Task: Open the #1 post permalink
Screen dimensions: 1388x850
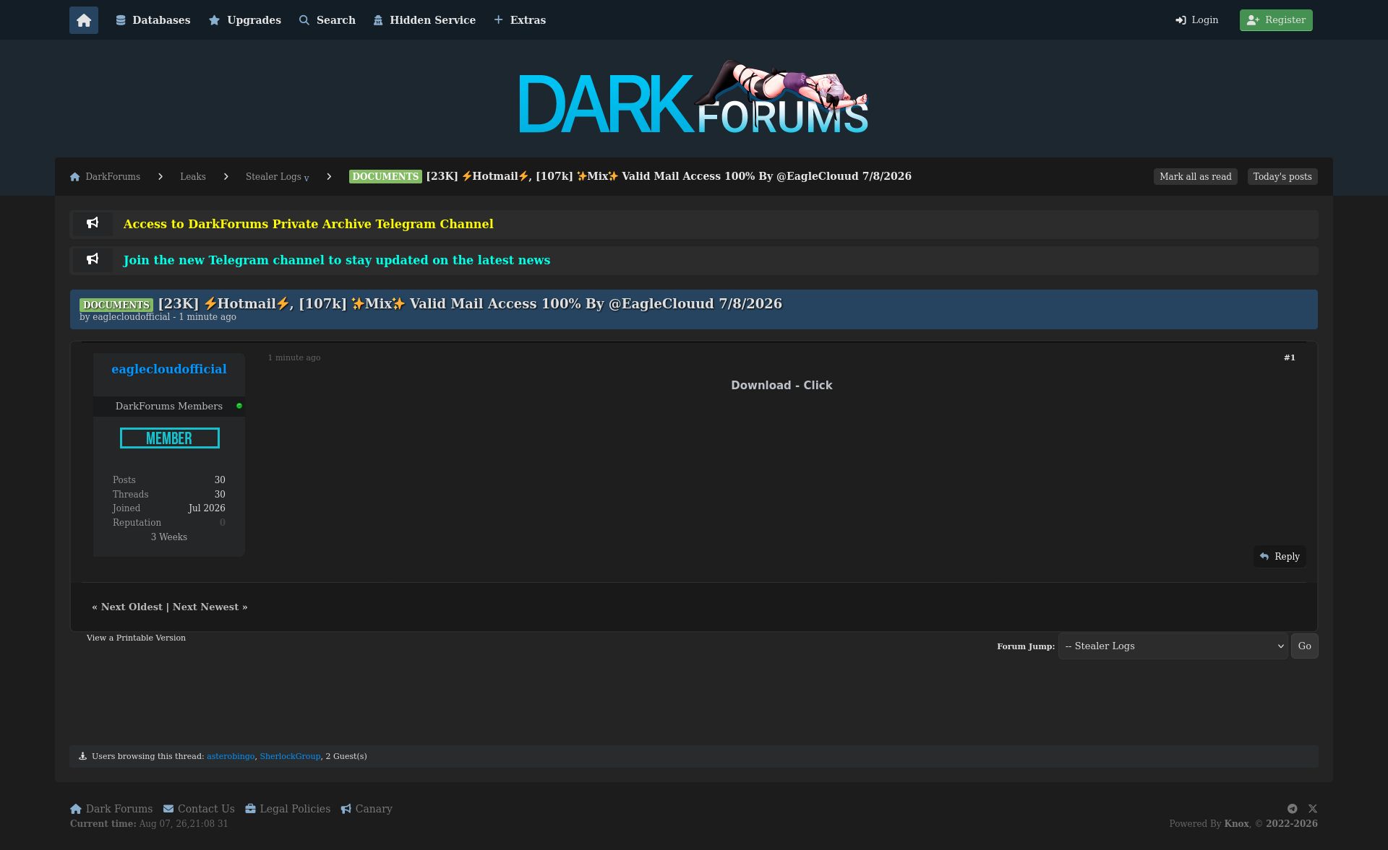Action: pyautogui.click(x=1290, y=358)
